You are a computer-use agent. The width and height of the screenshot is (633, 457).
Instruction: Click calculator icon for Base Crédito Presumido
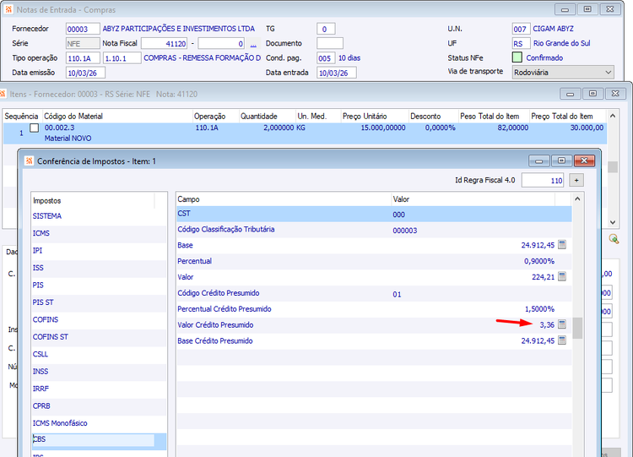562,340
